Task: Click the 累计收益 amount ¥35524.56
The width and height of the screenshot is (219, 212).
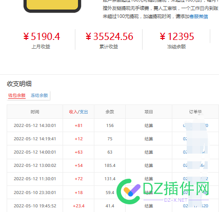Action: click(109, 36)
